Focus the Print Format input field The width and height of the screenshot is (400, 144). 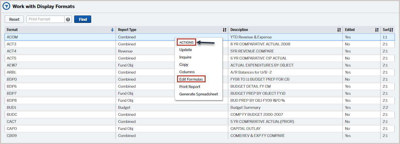(x=45, y=19)
